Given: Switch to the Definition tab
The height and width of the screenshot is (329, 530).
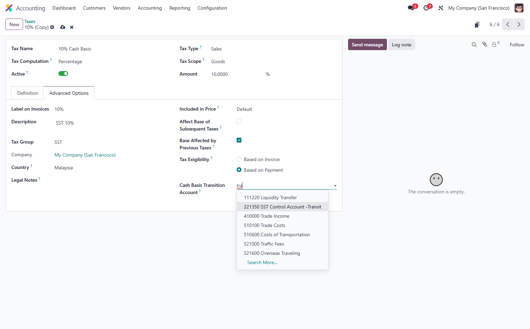Looking at the screenshot, I should tap(28, 93).
